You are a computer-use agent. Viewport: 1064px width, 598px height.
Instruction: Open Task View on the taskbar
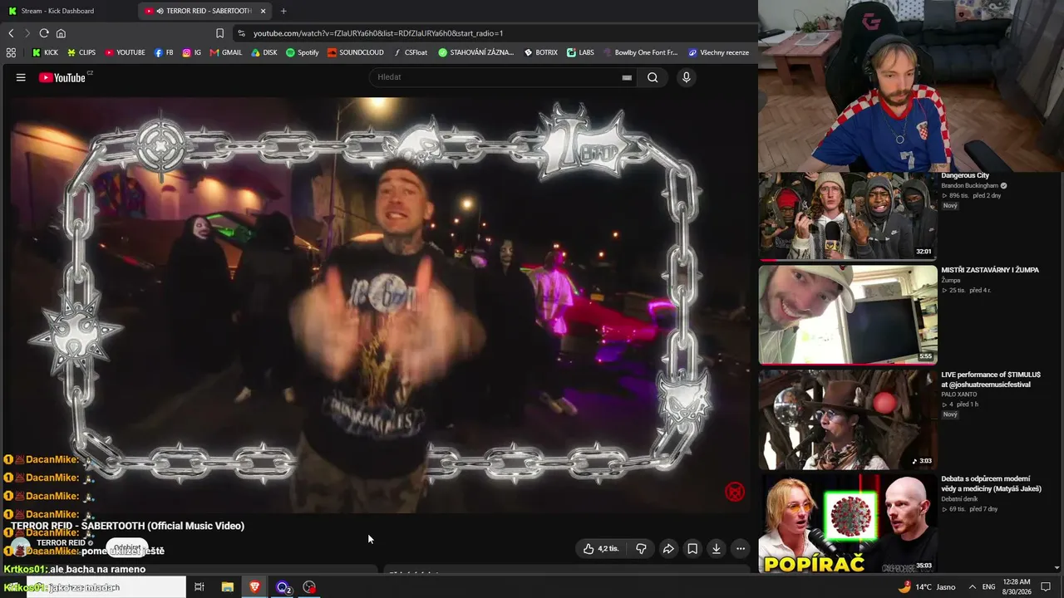(199, 587)
